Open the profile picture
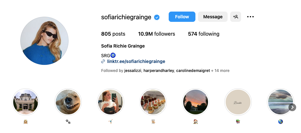The height and width of the screenshot is (133, 301). pos(44,40)
